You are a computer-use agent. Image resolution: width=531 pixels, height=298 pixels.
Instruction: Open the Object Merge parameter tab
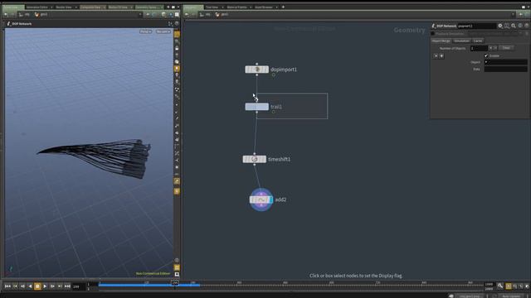click(x=441, y=41)
